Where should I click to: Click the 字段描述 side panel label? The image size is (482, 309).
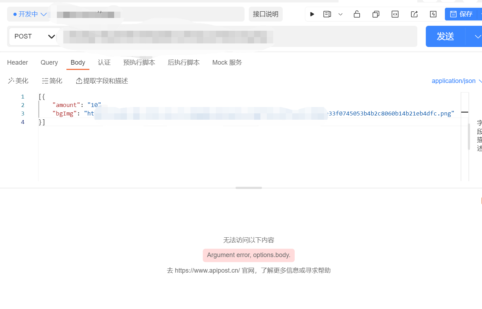click(x=480, y=136)
